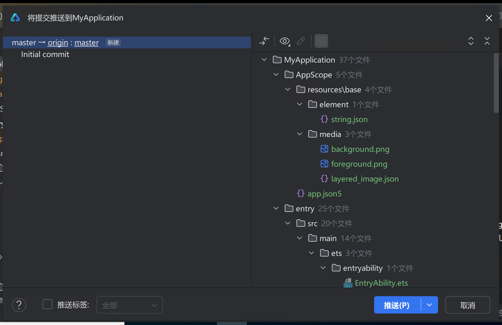Select the Initial commit entry
502x325 pixels.
coord(45,55)
